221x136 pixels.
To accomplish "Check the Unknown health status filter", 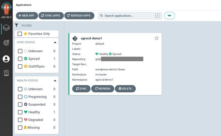I will coord(20,89).
